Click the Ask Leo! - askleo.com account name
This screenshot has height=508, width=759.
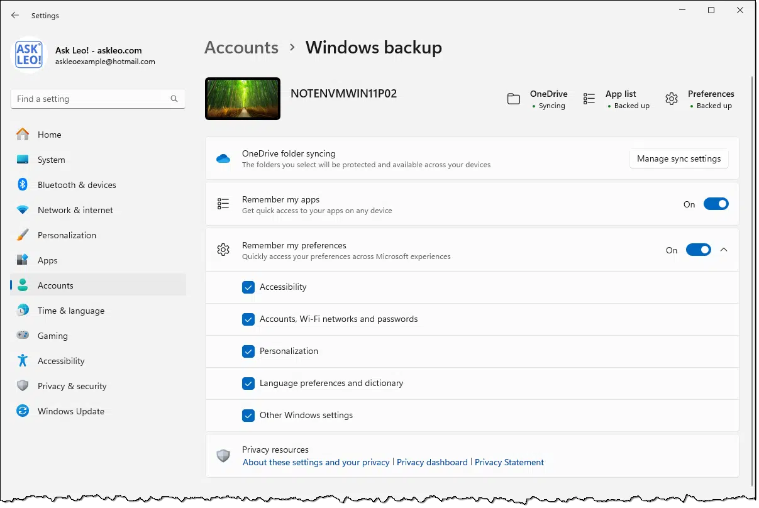[99, 50]
